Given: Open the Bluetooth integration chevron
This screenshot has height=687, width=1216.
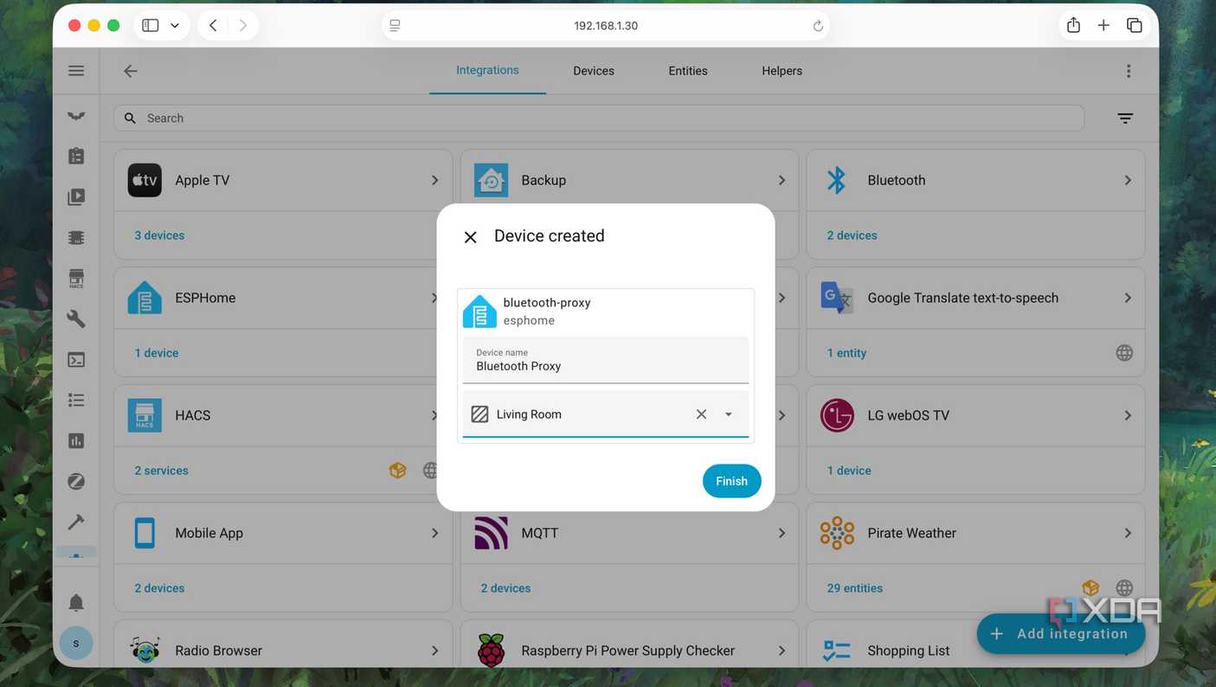Looking at the screenshot, I should point(1128,180).
